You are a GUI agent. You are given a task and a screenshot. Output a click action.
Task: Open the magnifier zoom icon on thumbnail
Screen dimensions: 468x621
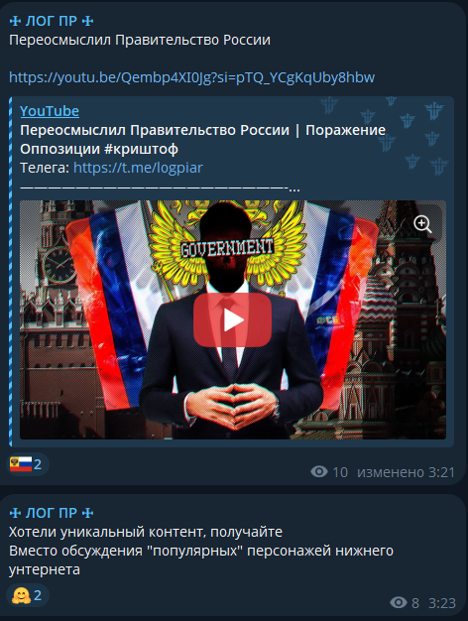[422, 224]
